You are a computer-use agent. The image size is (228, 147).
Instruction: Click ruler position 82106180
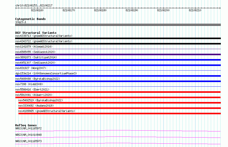(100, 10)
